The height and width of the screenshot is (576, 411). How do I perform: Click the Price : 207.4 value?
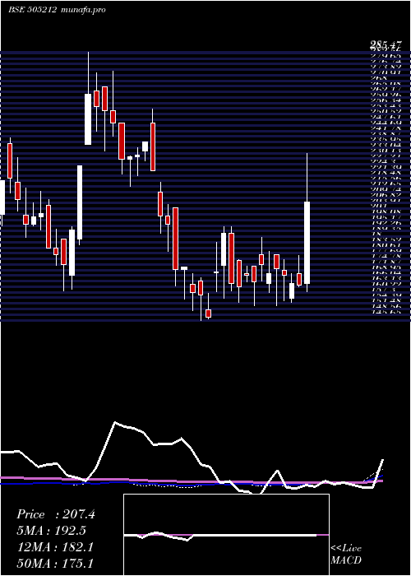point(56,514)
